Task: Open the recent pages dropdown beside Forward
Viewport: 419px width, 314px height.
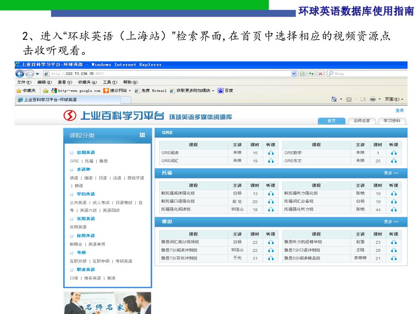Action: (x=37, y=74)
